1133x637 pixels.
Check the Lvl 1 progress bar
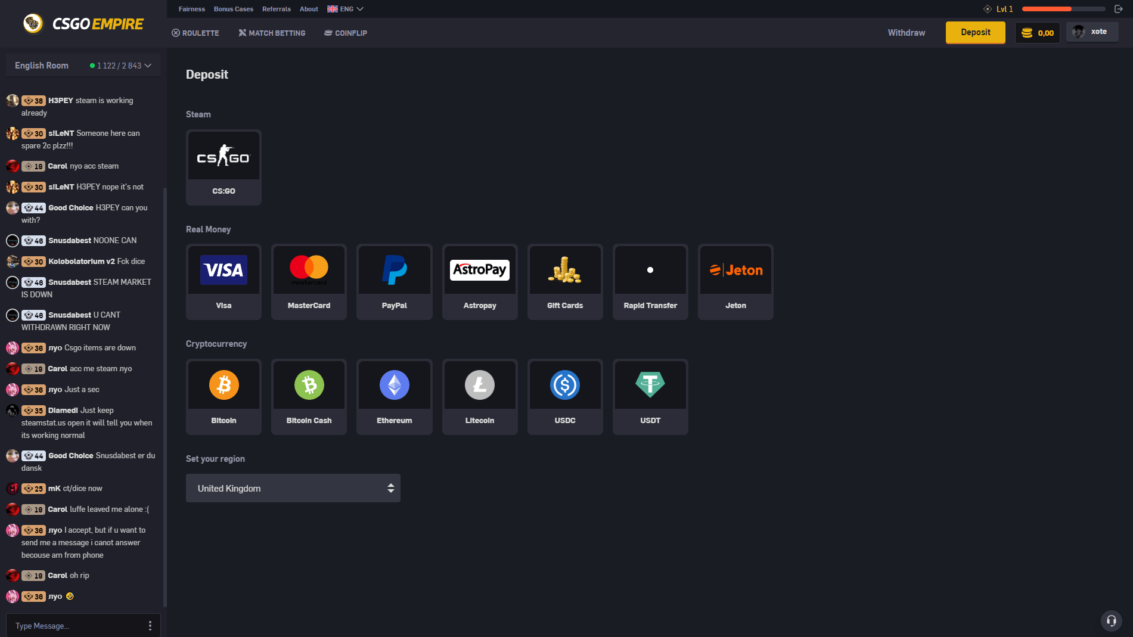[1063, 9]
